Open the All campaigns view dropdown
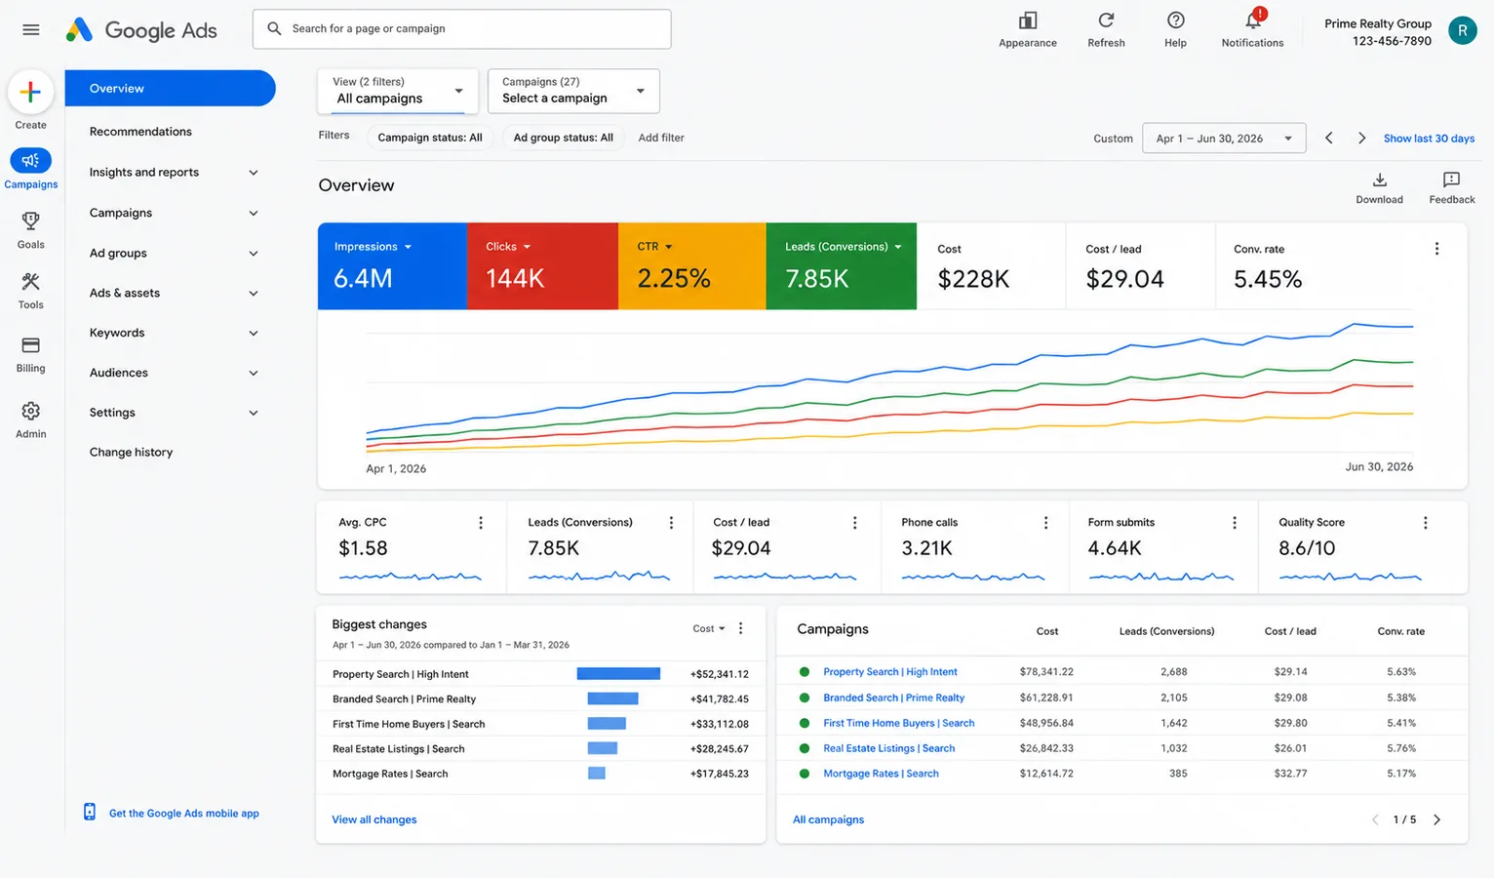The height and width of the screenshot is (878, 1494). pyautogui.click(x=398, y=91)
